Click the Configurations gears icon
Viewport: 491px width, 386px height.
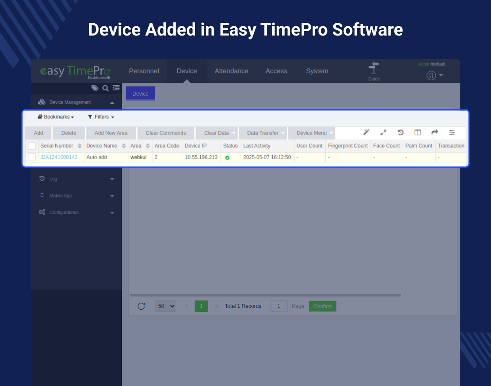[x=42, y=212]
